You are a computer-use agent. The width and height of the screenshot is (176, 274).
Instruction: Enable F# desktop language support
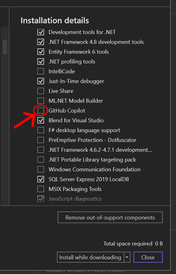[41, 130]
